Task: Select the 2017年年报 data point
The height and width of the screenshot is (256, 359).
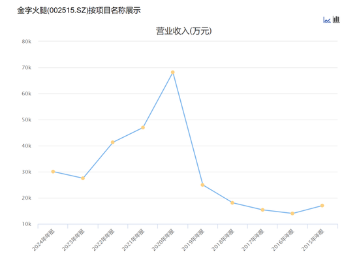Action: coord(262,210)
